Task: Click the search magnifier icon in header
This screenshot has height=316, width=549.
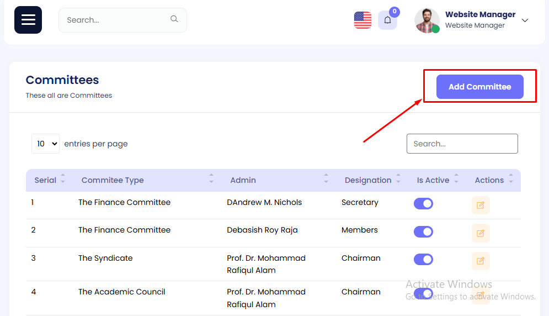Action: pyautogui.click(x=174, y=19)
